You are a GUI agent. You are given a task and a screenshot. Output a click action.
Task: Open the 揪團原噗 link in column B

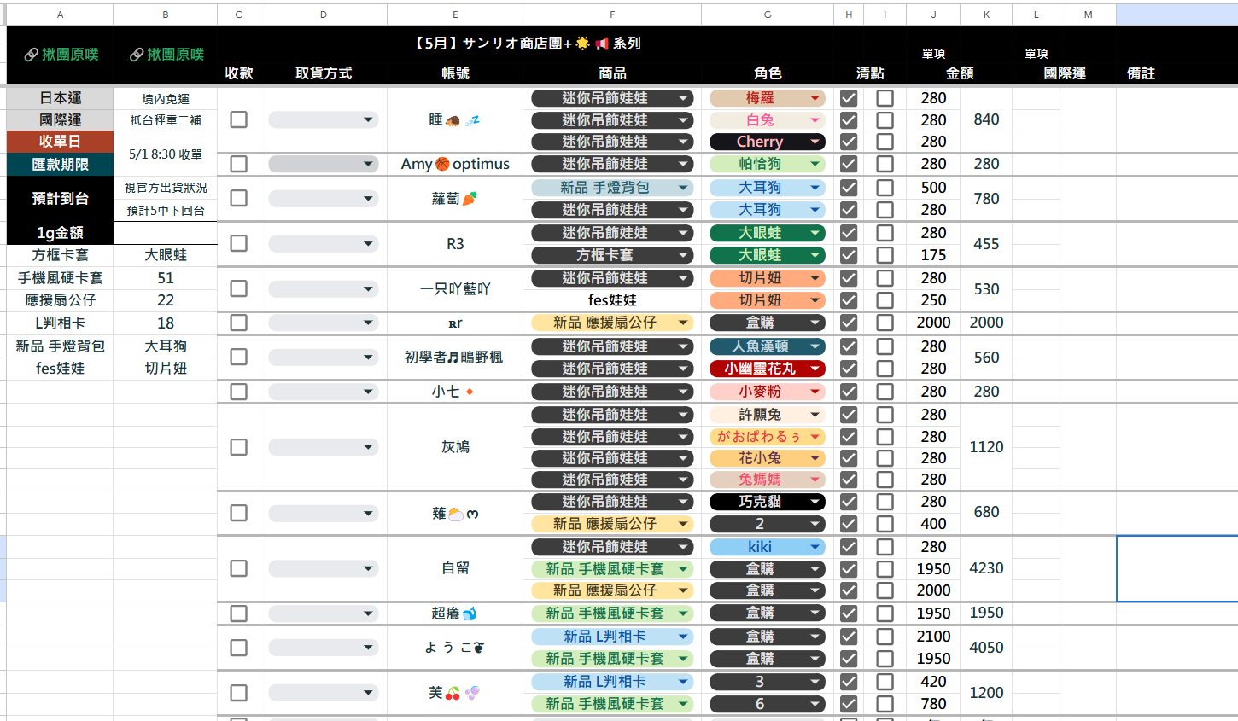click(166, 55)
